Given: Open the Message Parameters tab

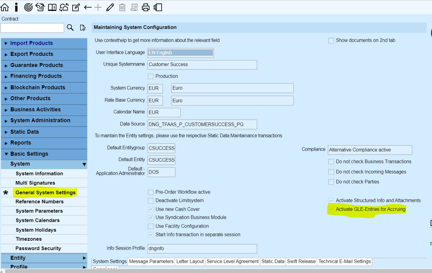Looking at the screenshot, I should [x=151, y=262].
